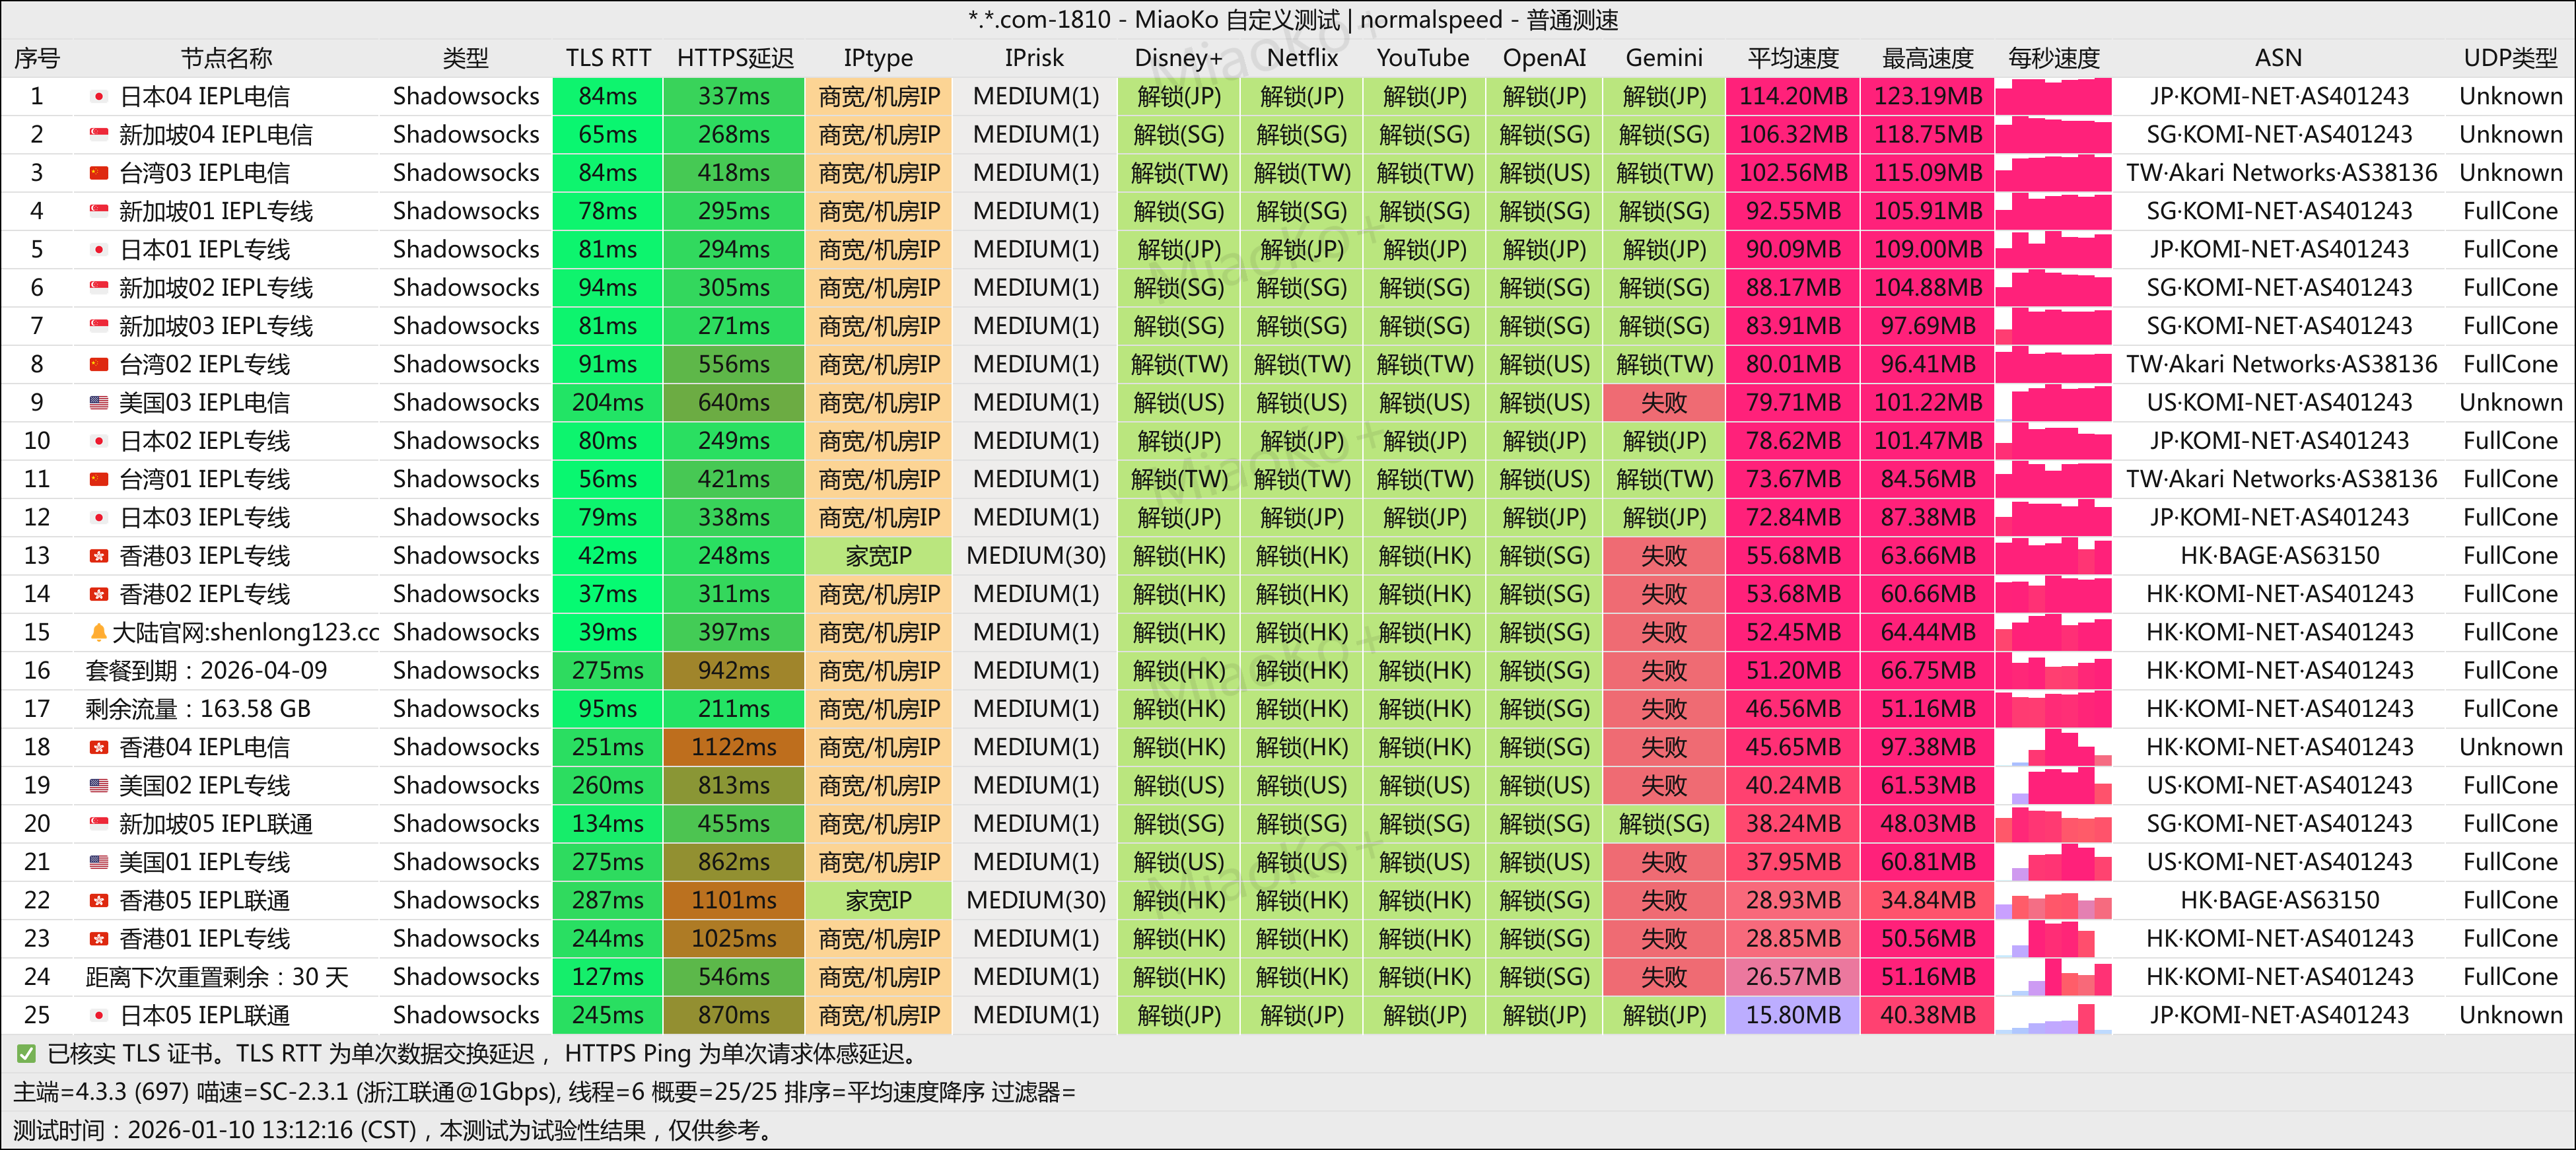
Task: Click the US flag icon for 美国03 IEPL电信
Action: [x=98, y=403]
